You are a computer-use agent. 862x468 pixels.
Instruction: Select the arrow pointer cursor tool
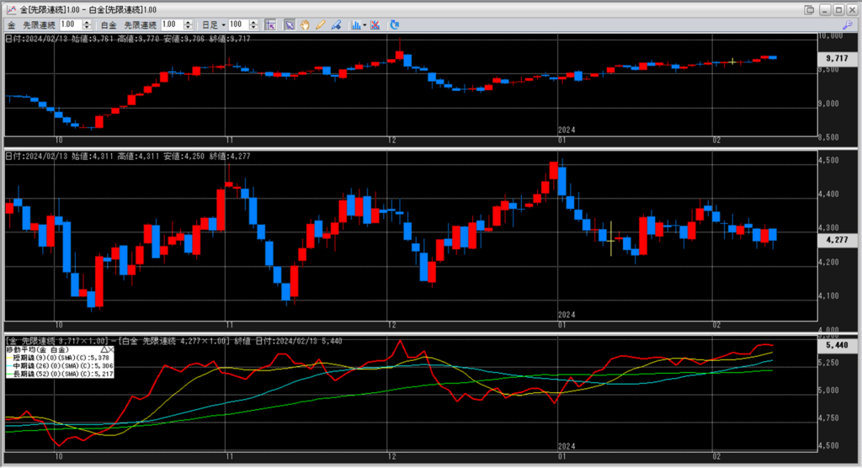(290, 25)
